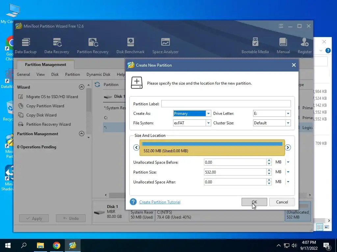
Task: Open the File System dropdown
Action: coord(208,123)
